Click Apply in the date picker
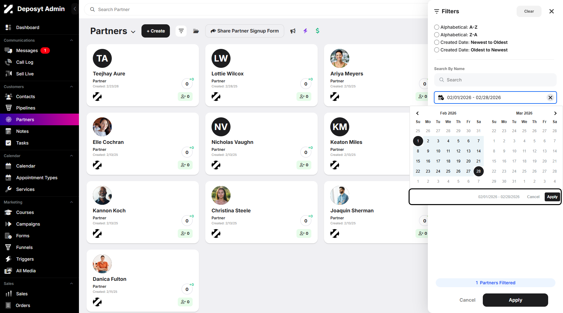 tap(552, 197)
